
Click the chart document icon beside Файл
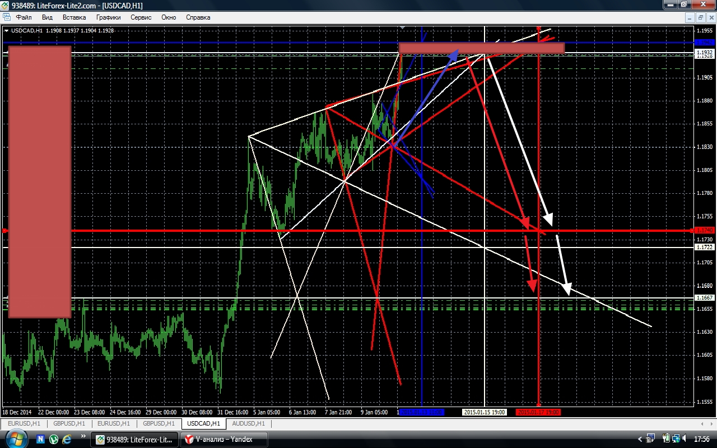(6, 17)
